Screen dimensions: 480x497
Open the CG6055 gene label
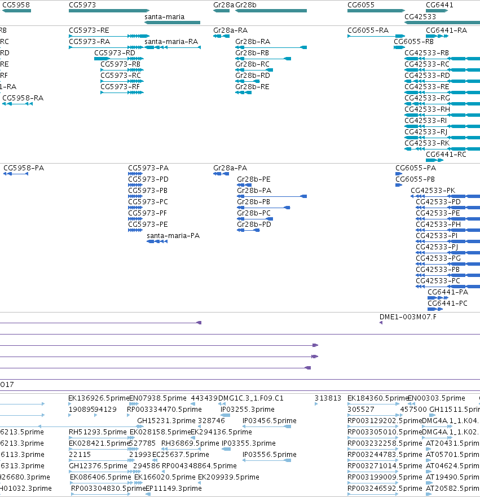point(361,5)
